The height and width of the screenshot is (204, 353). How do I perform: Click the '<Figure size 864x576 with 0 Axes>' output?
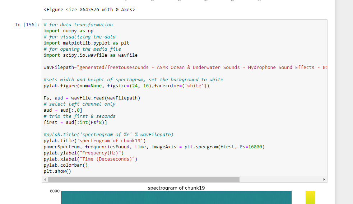tap(89, 10)
